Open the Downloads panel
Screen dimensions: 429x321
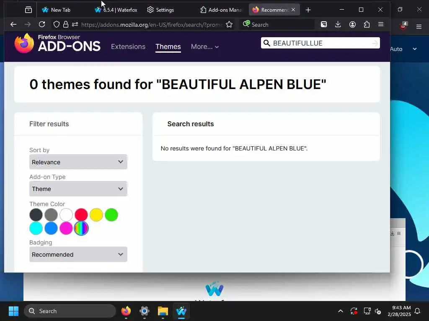pyautogui.click(x=338, y=25)
